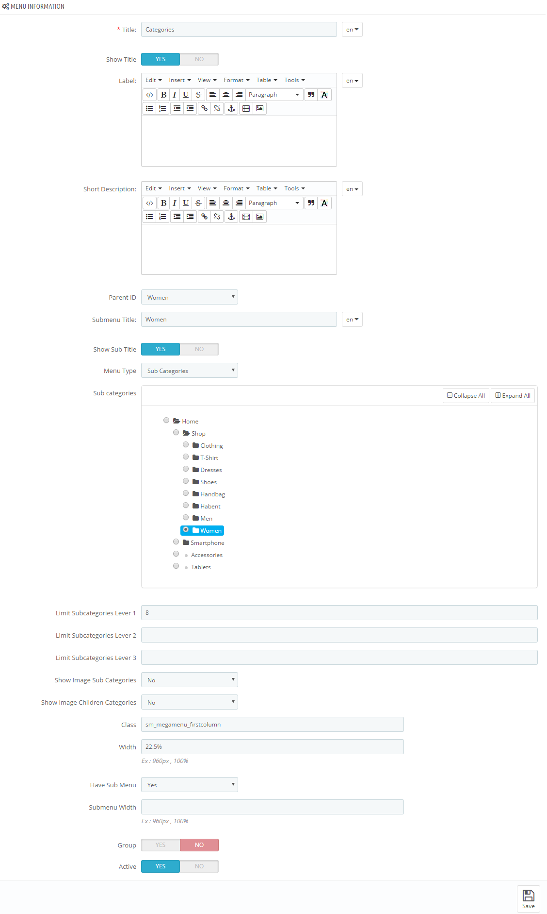Click bullet list icon in Label editor
Screen dimensions: 547x914
150,108
